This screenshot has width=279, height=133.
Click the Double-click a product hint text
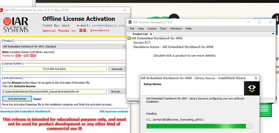click(x=184, y=56)
